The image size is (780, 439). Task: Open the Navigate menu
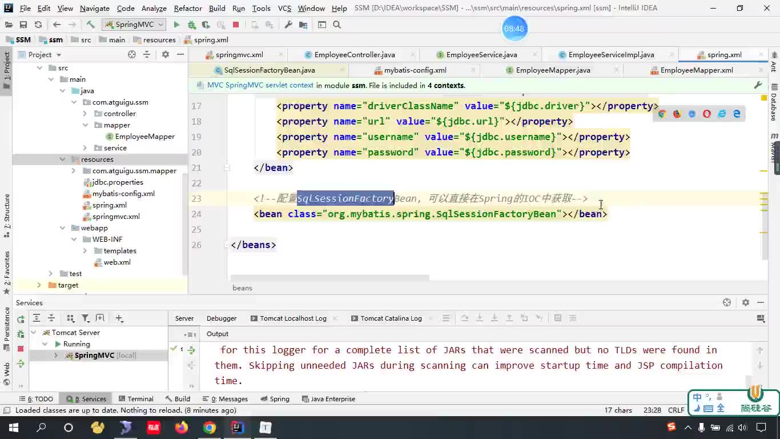95,8
